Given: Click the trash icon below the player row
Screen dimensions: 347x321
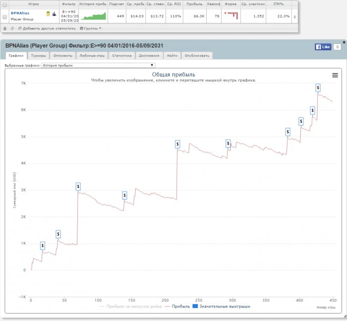Looking at the screenshot, I should point(5,28).
